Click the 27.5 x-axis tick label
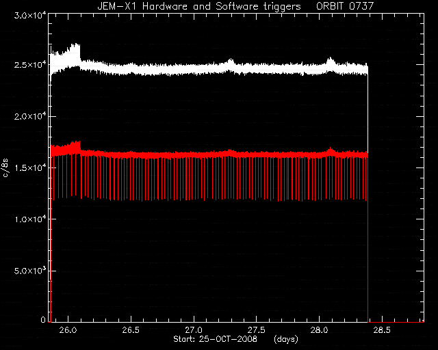The image size is (438, 350). tap(257, 330)
